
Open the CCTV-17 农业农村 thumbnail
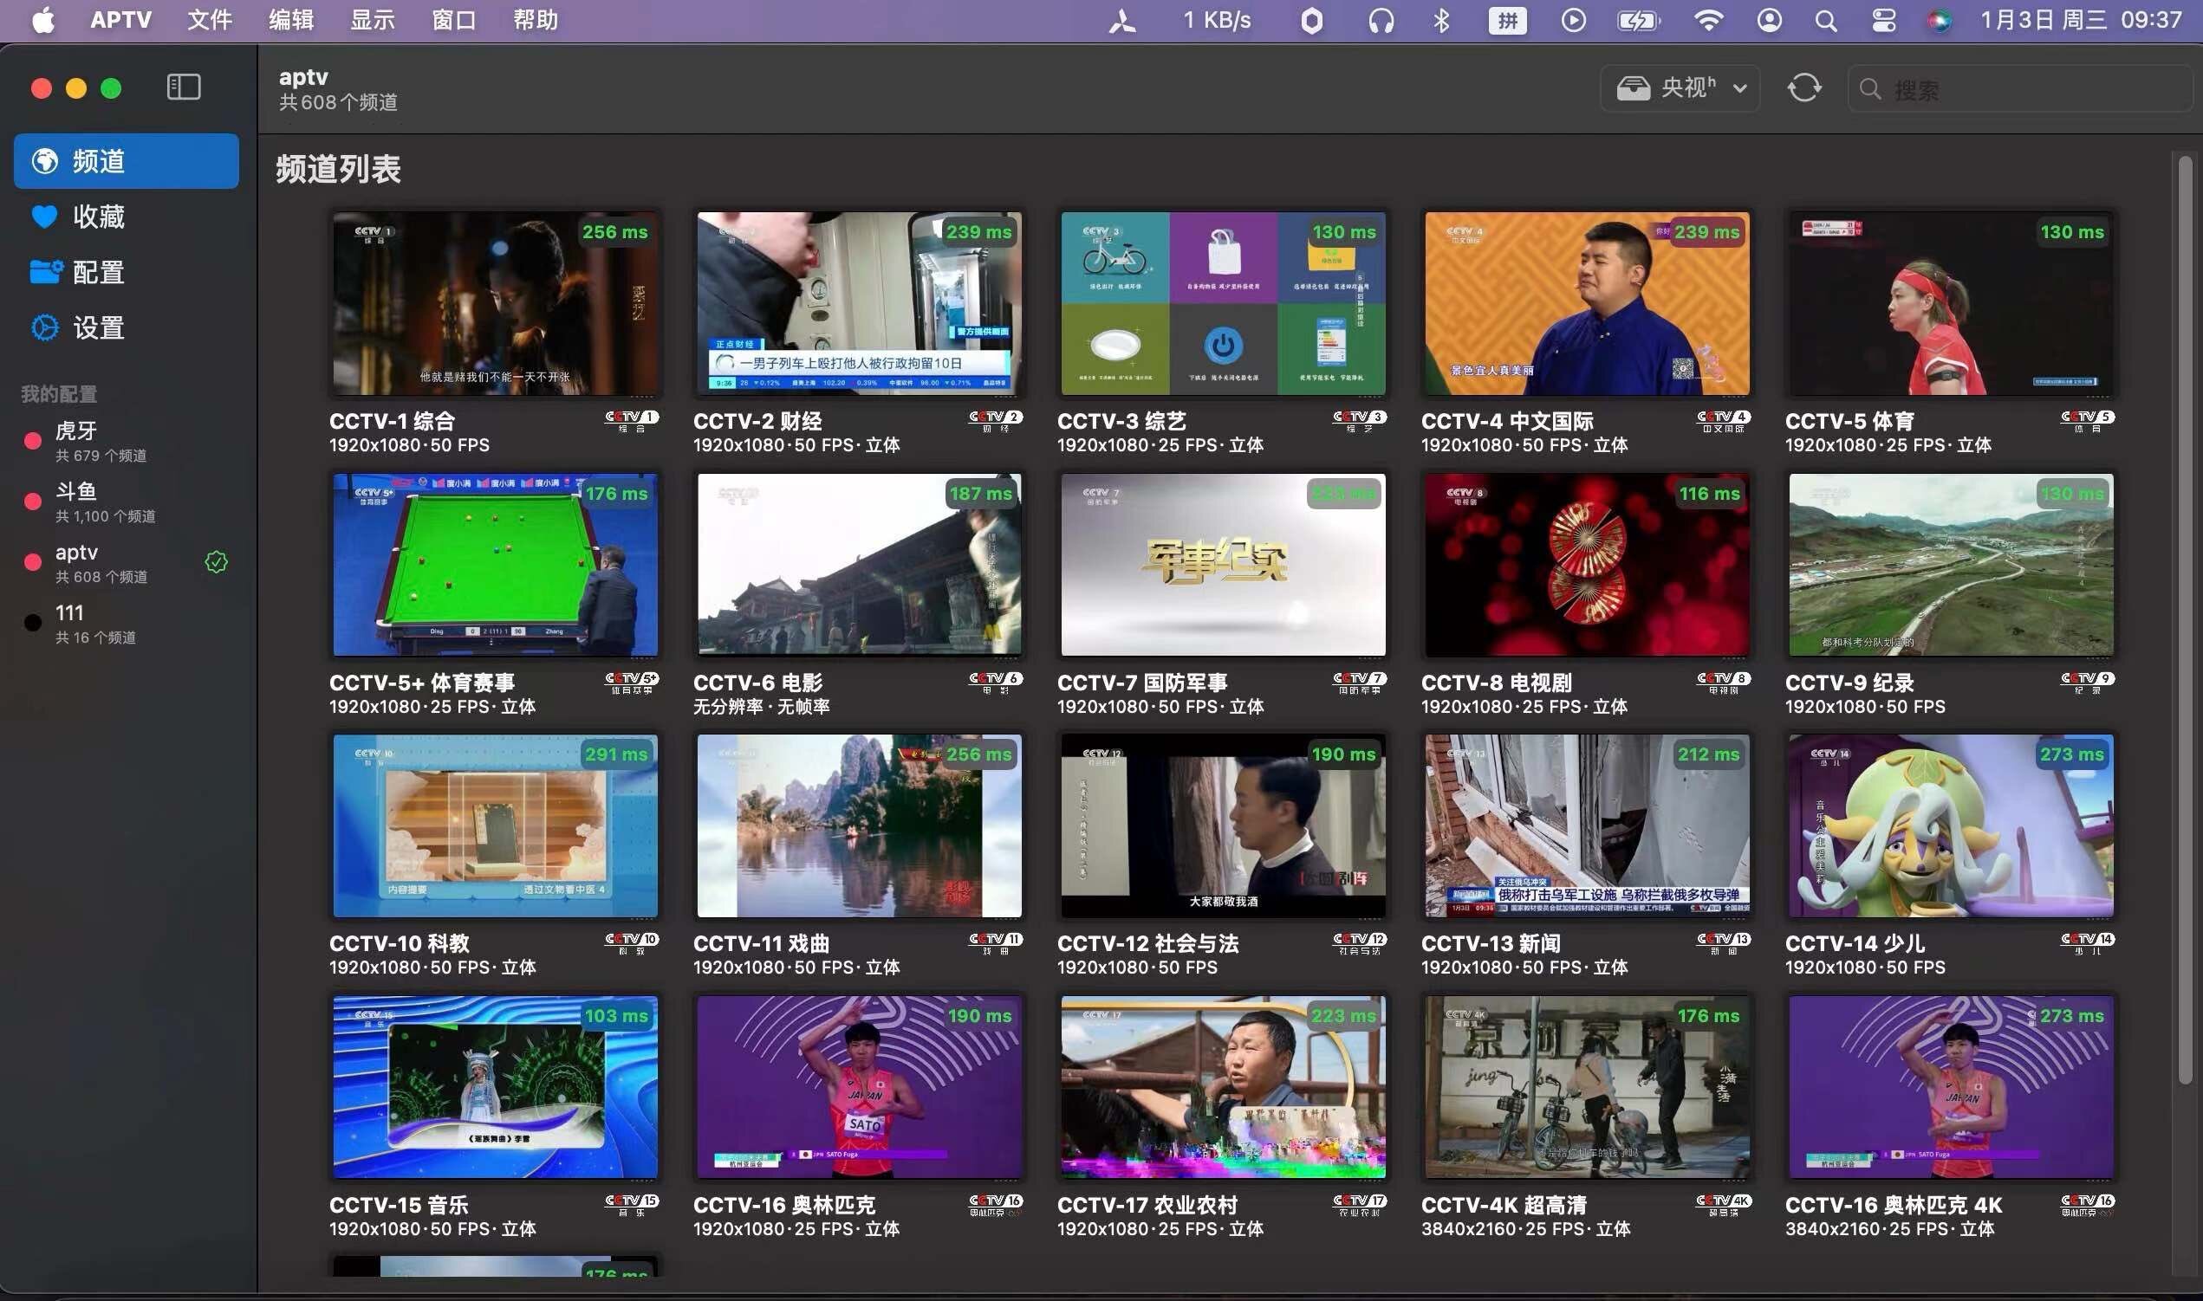(1224, 1087)
